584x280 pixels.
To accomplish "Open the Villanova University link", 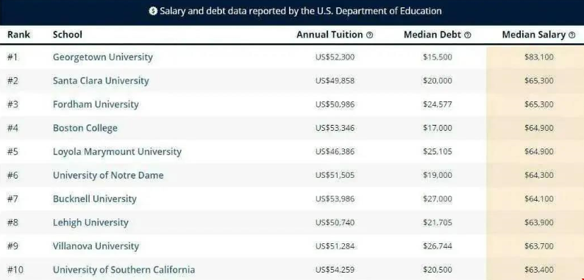I will [96, 246].
